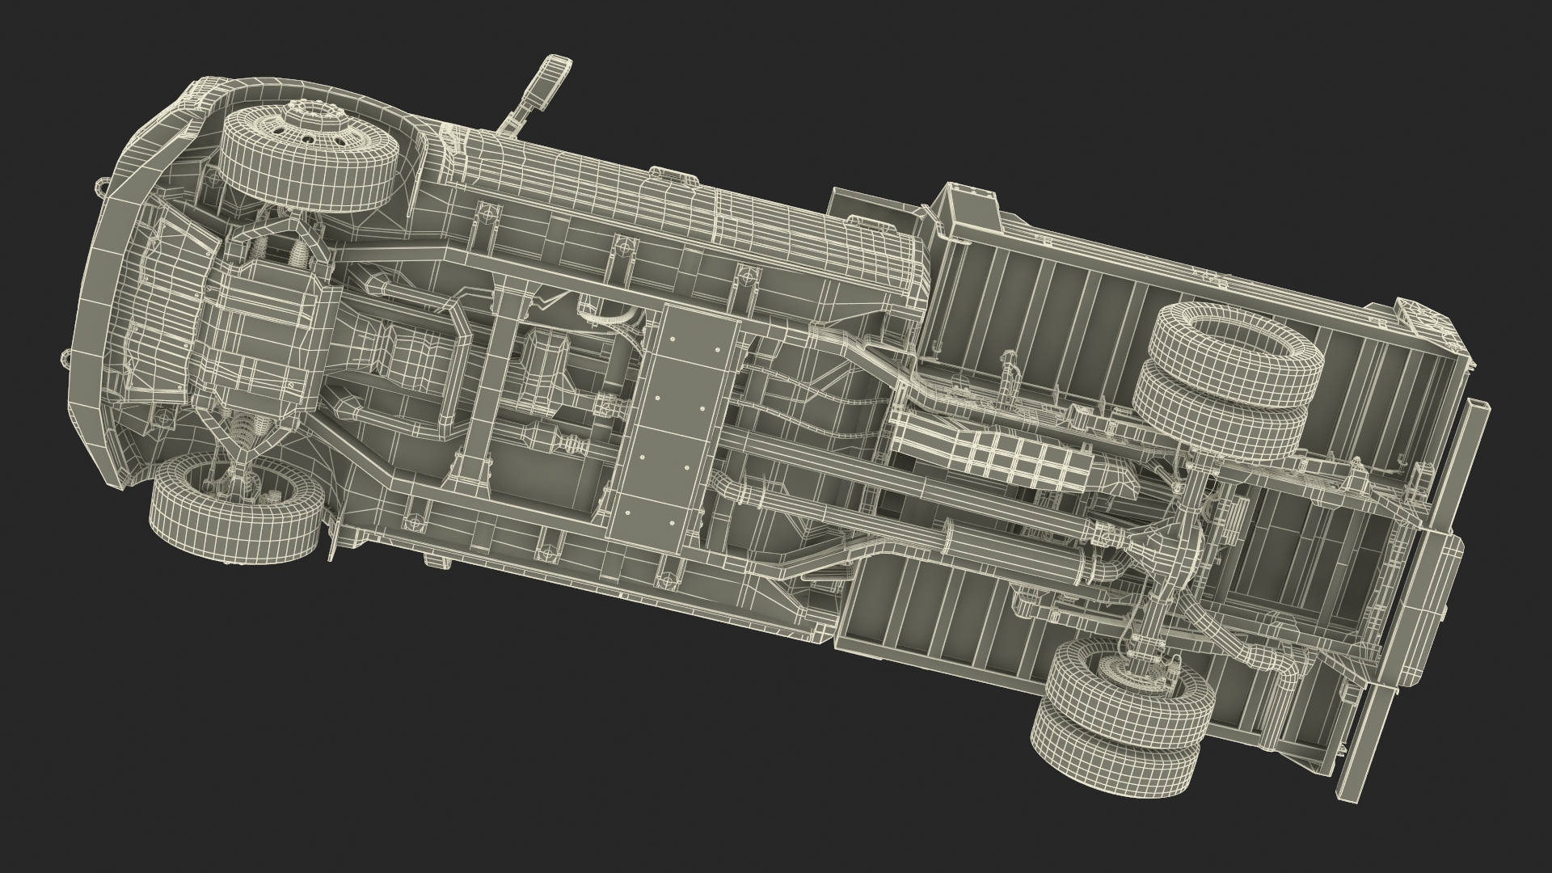Select the lower rear dual wheels
This screenshot has width=1552, height=873.
coord(1122,719)
